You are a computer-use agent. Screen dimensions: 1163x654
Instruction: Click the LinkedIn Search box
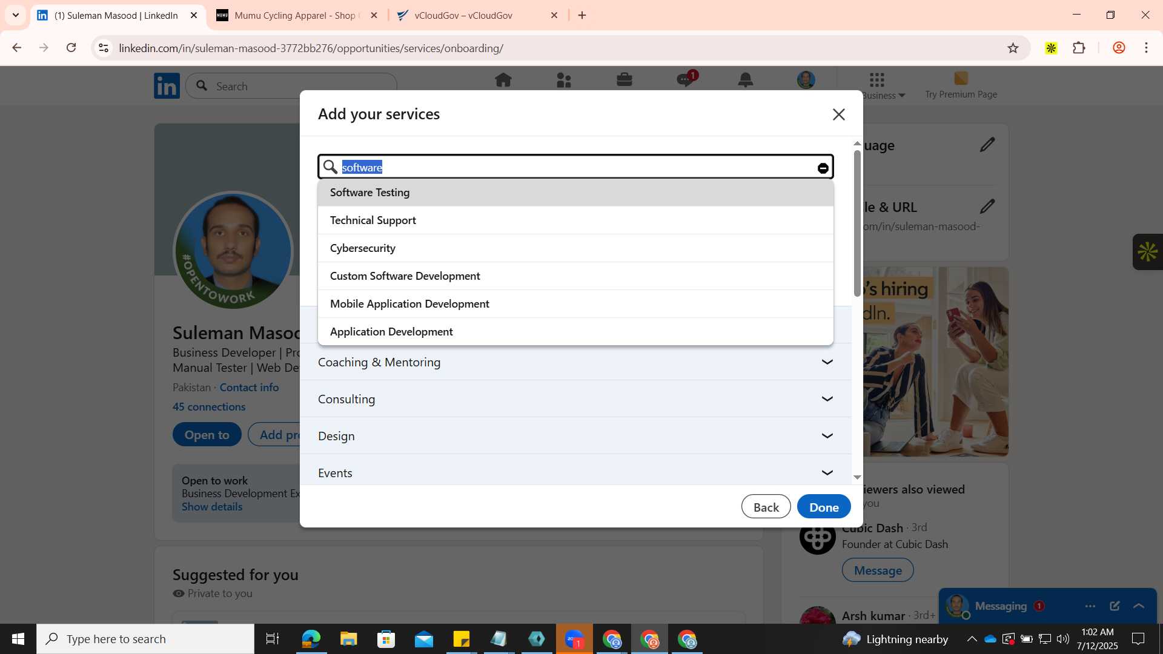pyautogui.click(x=291, y=86)
